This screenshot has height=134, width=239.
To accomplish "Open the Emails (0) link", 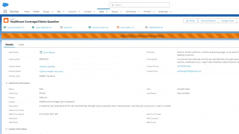I will 68,27.
